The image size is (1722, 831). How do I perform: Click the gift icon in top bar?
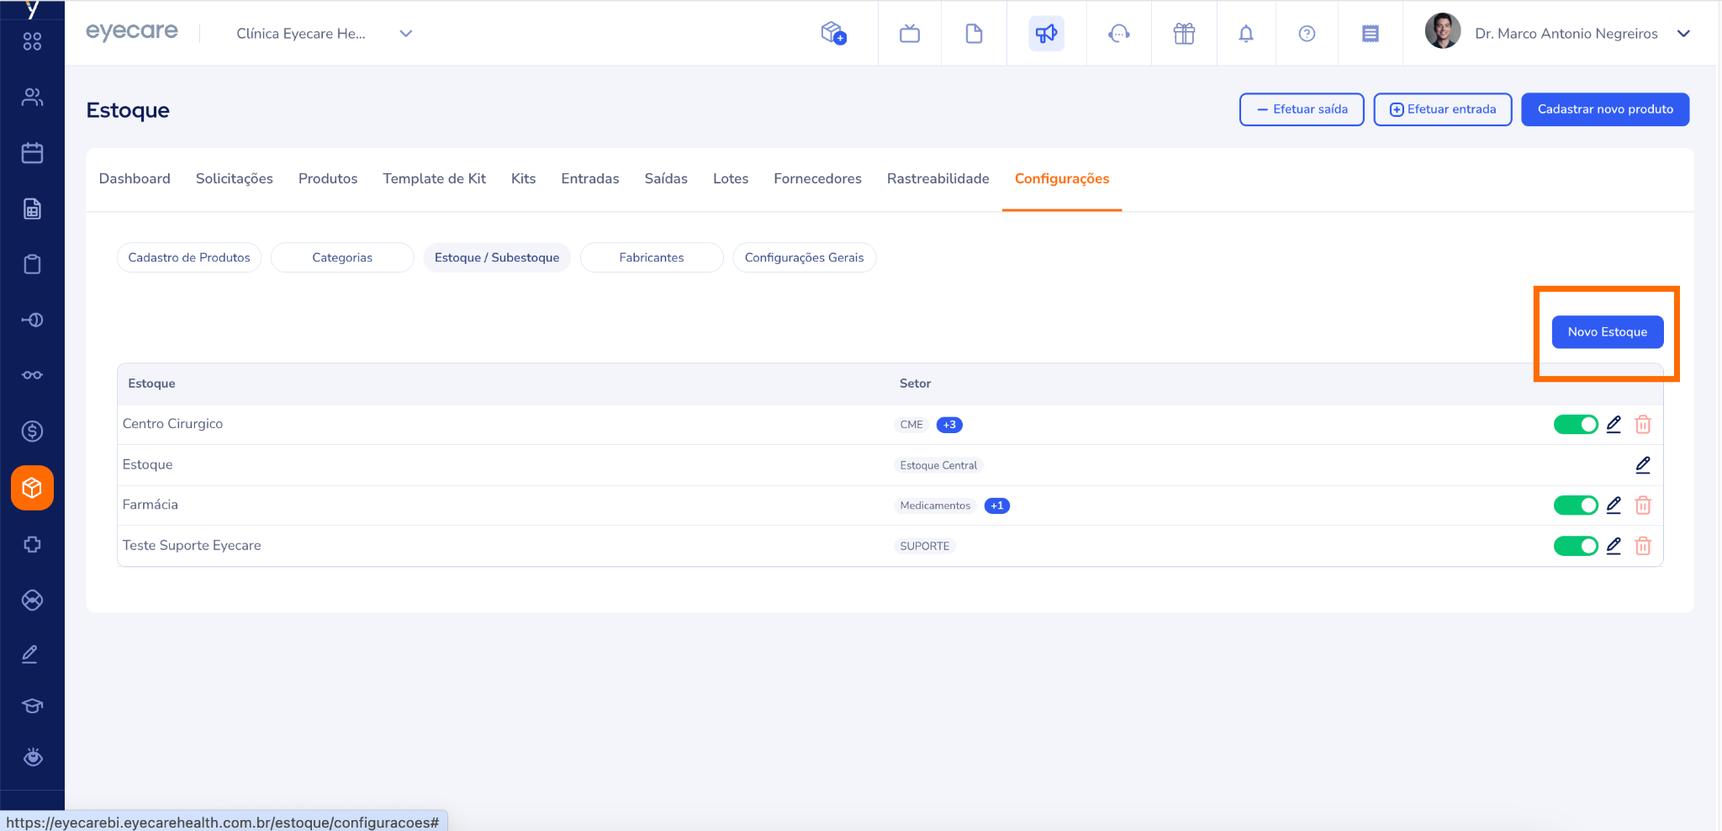[x=1184, y=34]
